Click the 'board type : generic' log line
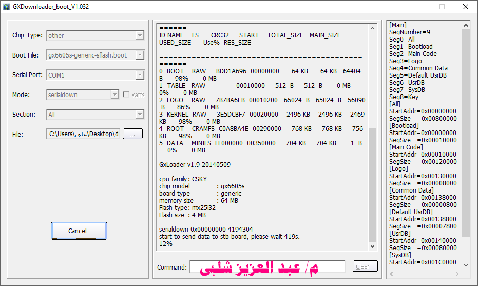Image resolution: width=478 pixels, height=286 pixels. point(200,194)
